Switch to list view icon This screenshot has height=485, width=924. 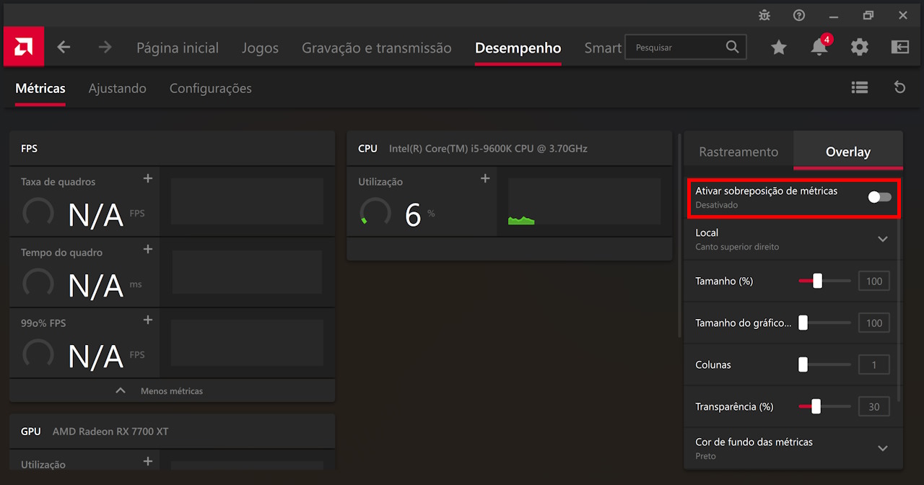point(859,87)
